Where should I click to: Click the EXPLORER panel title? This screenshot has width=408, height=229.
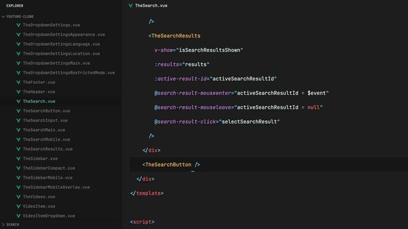(15, 6)
